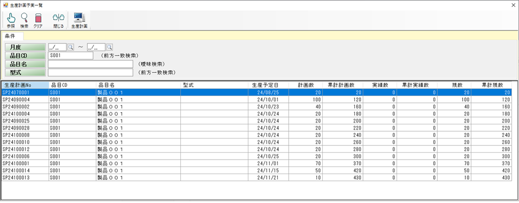Select row SP24090002

tap(257, 106)
